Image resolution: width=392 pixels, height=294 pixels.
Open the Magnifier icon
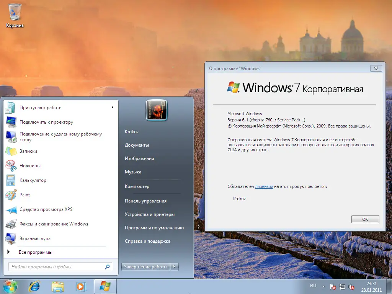tap(11, 238)
